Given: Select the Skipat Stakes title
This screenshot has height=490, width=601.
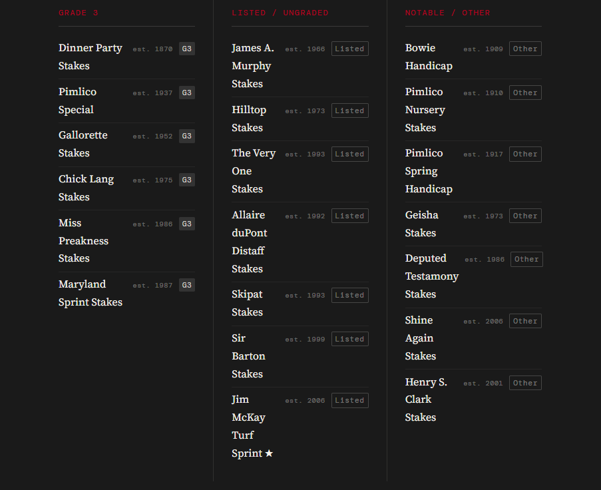Looking at the screenshot, I should coord(247,303).
